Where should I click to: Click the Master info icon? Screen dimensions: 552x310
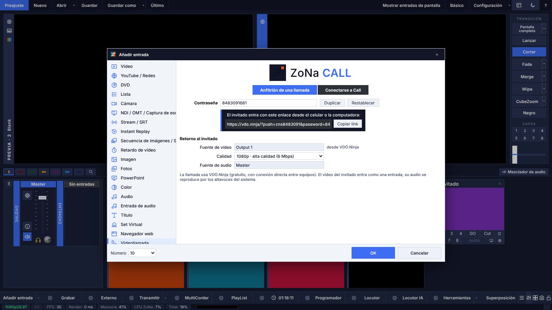coord(27,226)
